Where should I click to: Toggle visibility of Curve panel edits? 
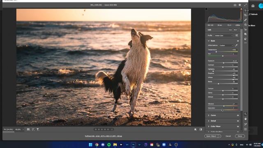click(238, 115)
